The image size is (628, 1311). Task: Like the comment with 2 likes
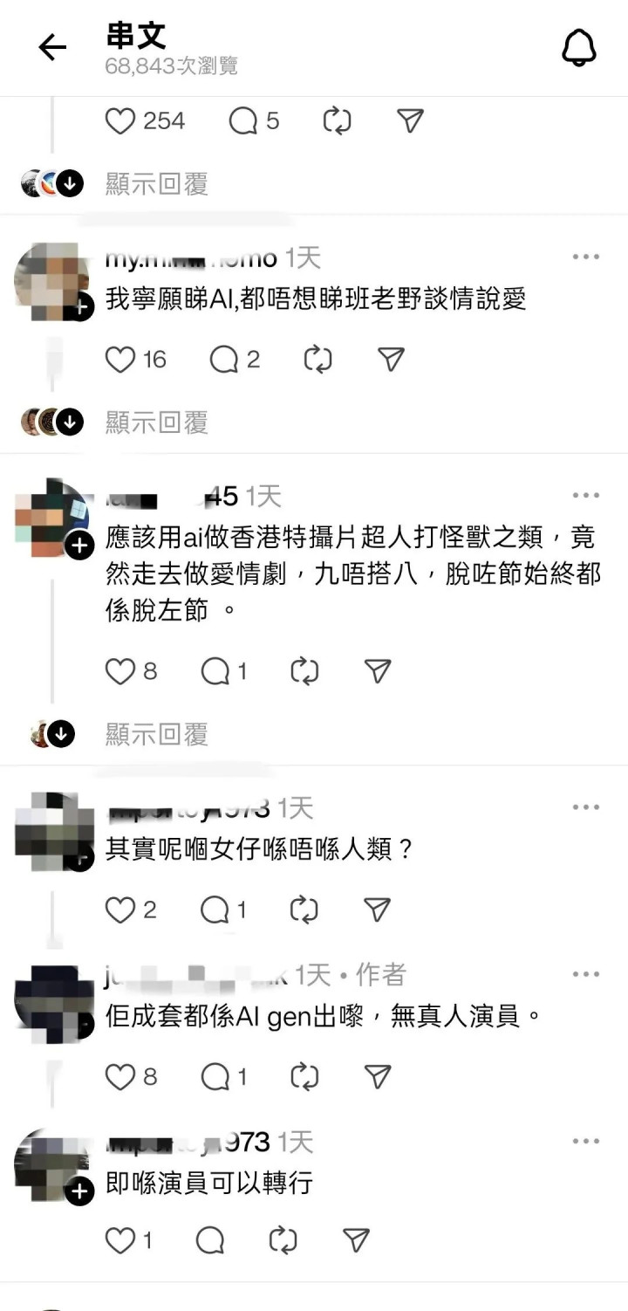coord(120,910)
